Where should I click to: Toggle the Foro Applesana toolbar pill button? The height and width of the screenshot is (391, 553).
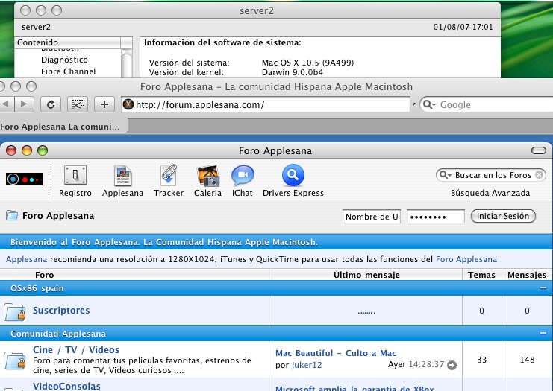click(539, 150)
